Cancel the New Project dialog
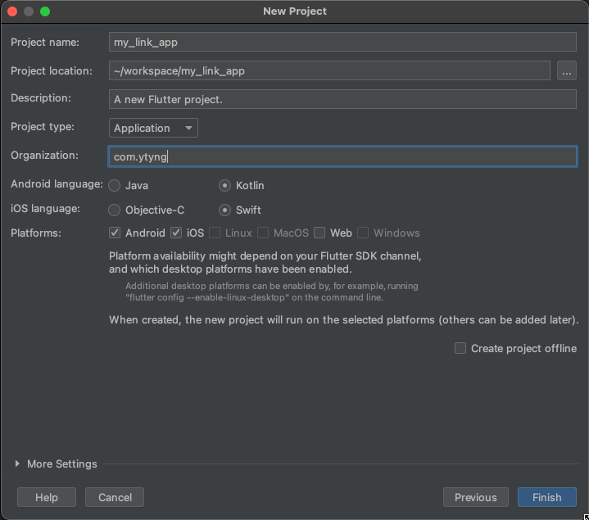589x520 pixels. pos(115,497)
